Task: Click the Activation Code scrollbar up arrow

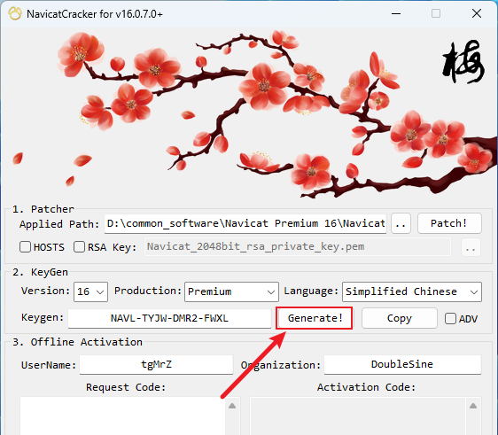Action: pyautogui.click(x=473, y=406)
